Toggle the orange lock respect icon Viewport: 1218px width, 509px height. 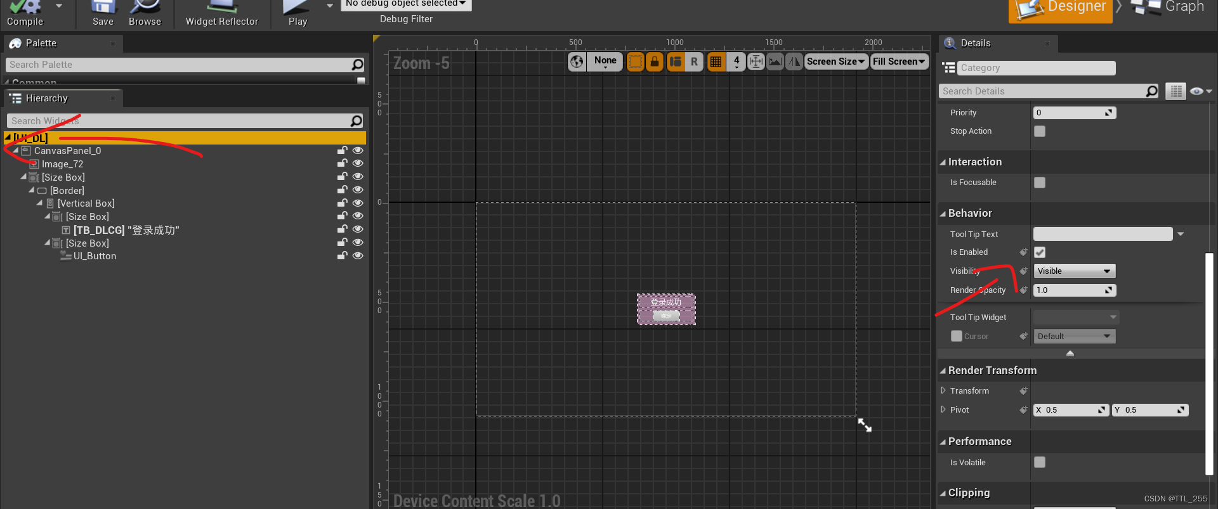[655, 61]
